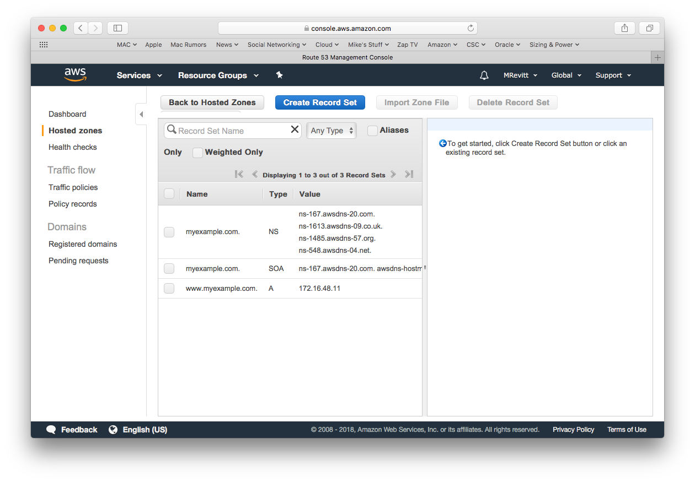Check the select-all records checkbox

[169, 193]
